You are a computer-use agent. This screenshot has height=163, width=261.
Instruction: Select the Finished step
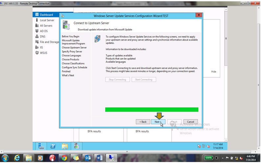66,71
